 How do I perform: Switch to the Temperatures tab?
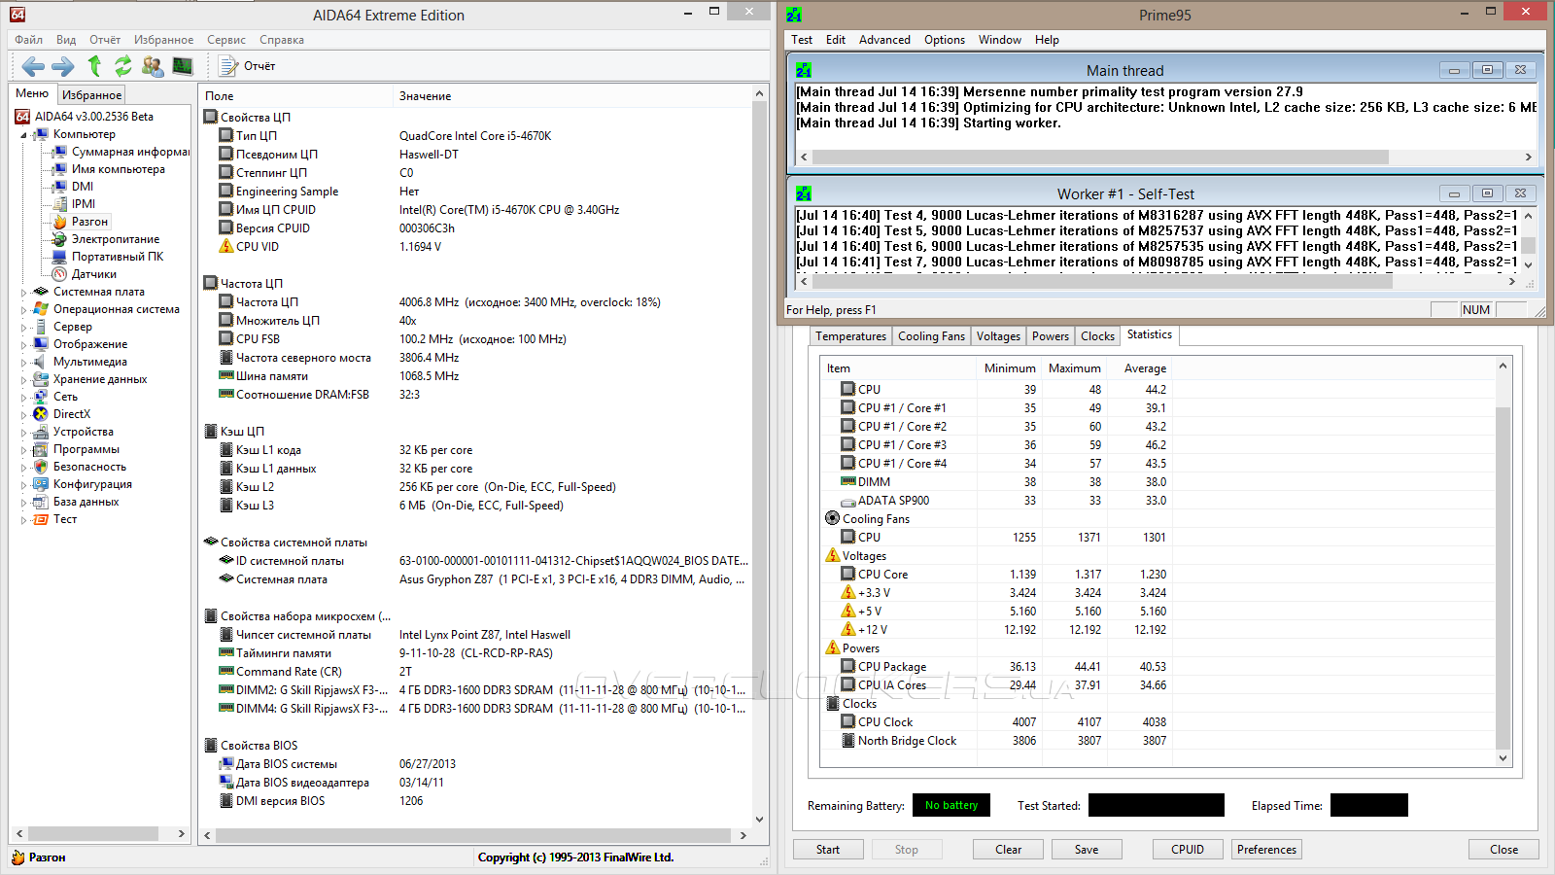click(850, 336)
